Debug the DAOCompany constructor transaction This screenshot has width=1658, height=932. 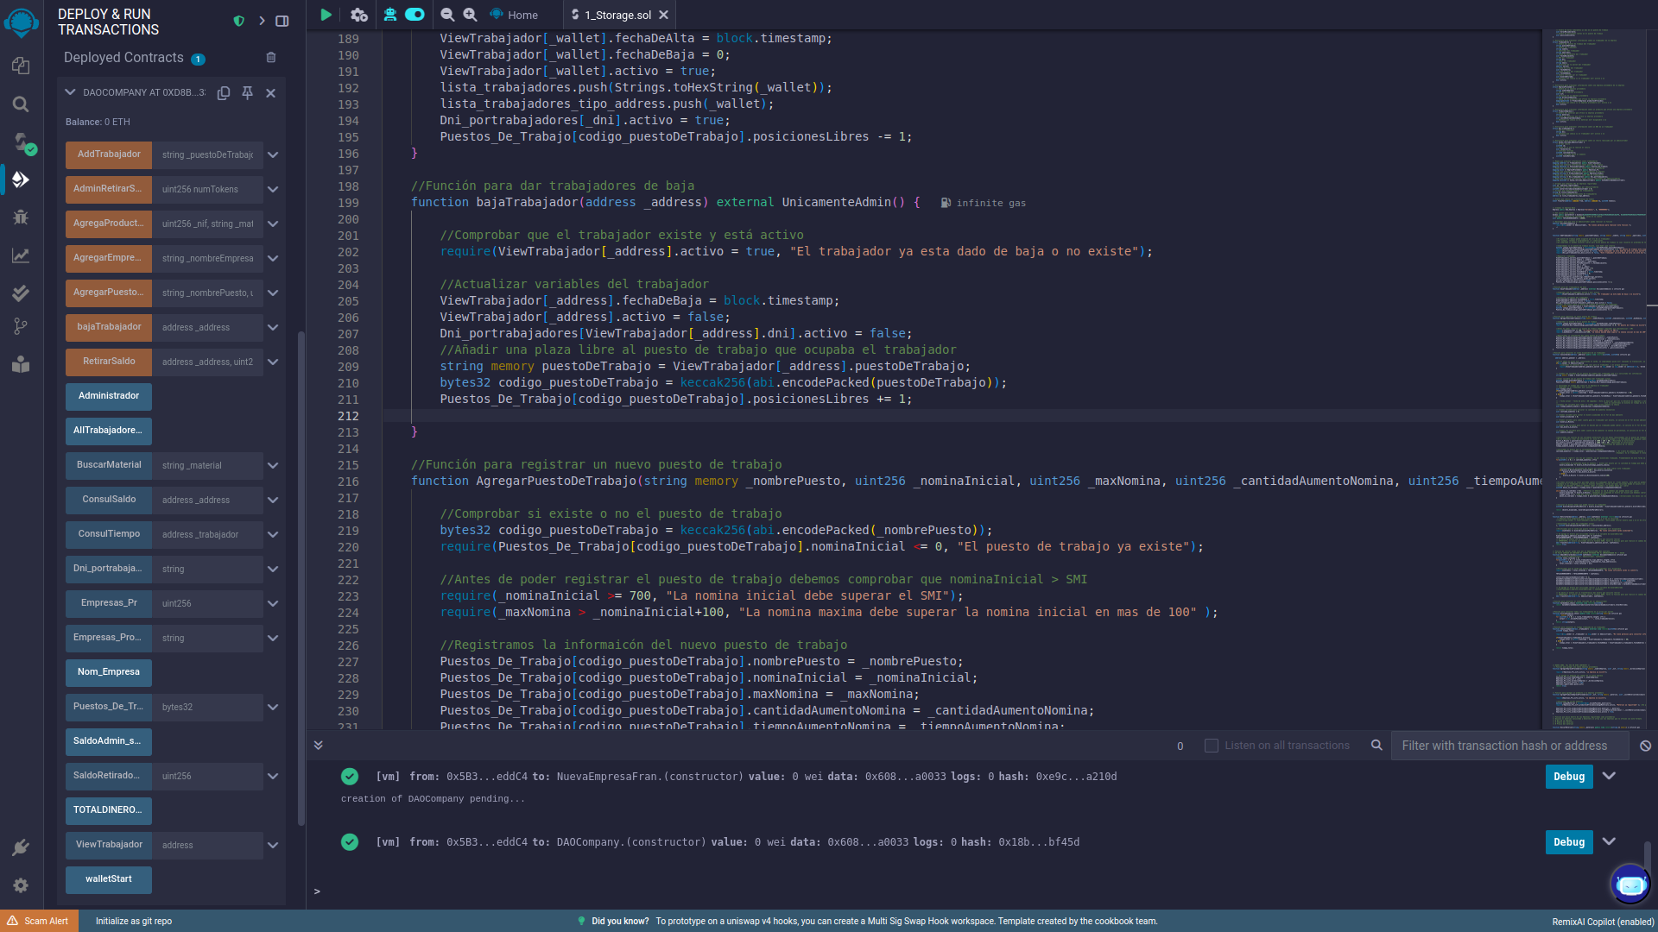click(x=1569, y=842)
